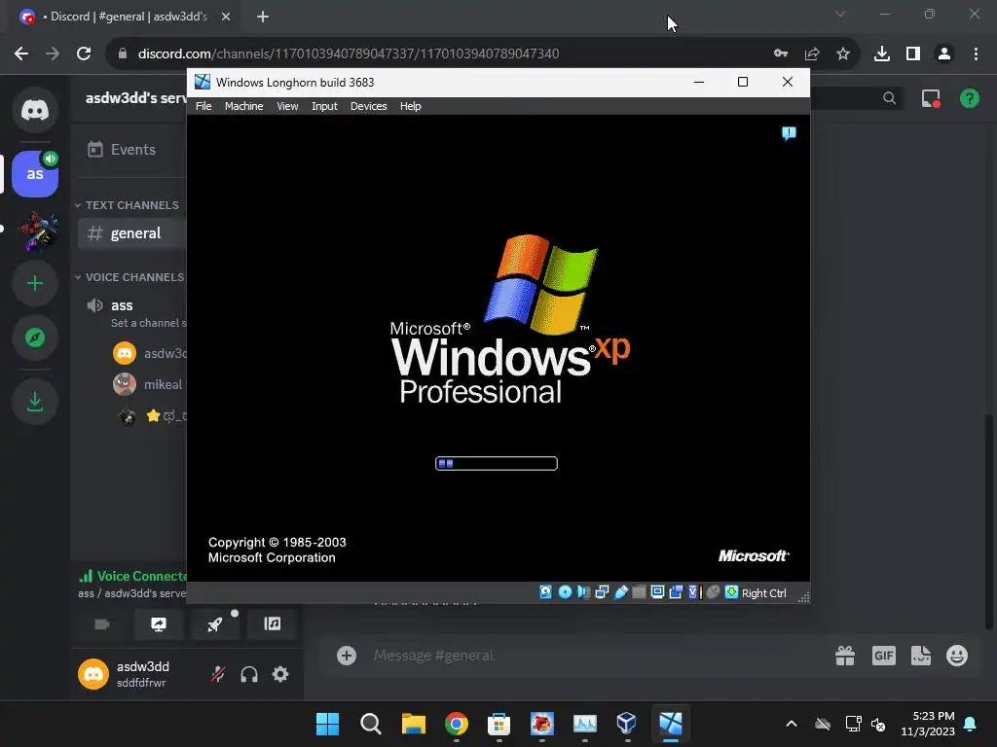This screenshot has height=747, width=997.
Task: Collapse the VOICE CHANNELS category
Action: coord(129,277)
